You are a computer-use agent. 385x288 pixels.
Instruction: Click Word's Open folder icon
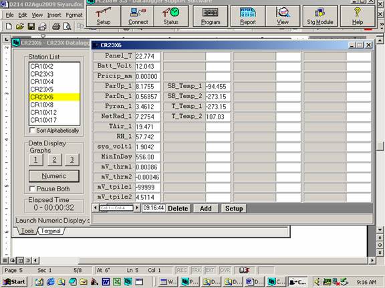coord(20,26)
